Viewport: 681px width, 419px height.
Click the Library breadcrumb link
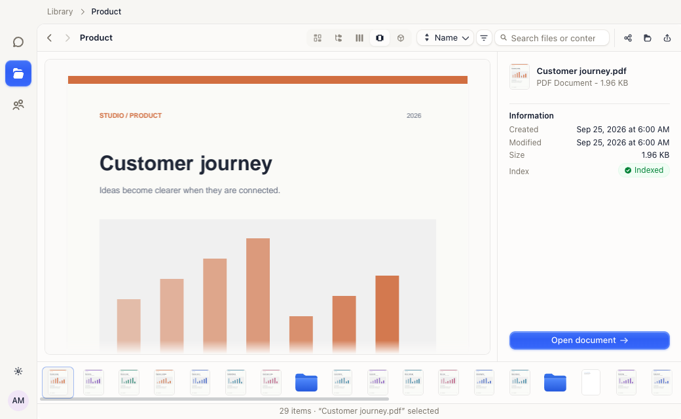tap(60, 12)
